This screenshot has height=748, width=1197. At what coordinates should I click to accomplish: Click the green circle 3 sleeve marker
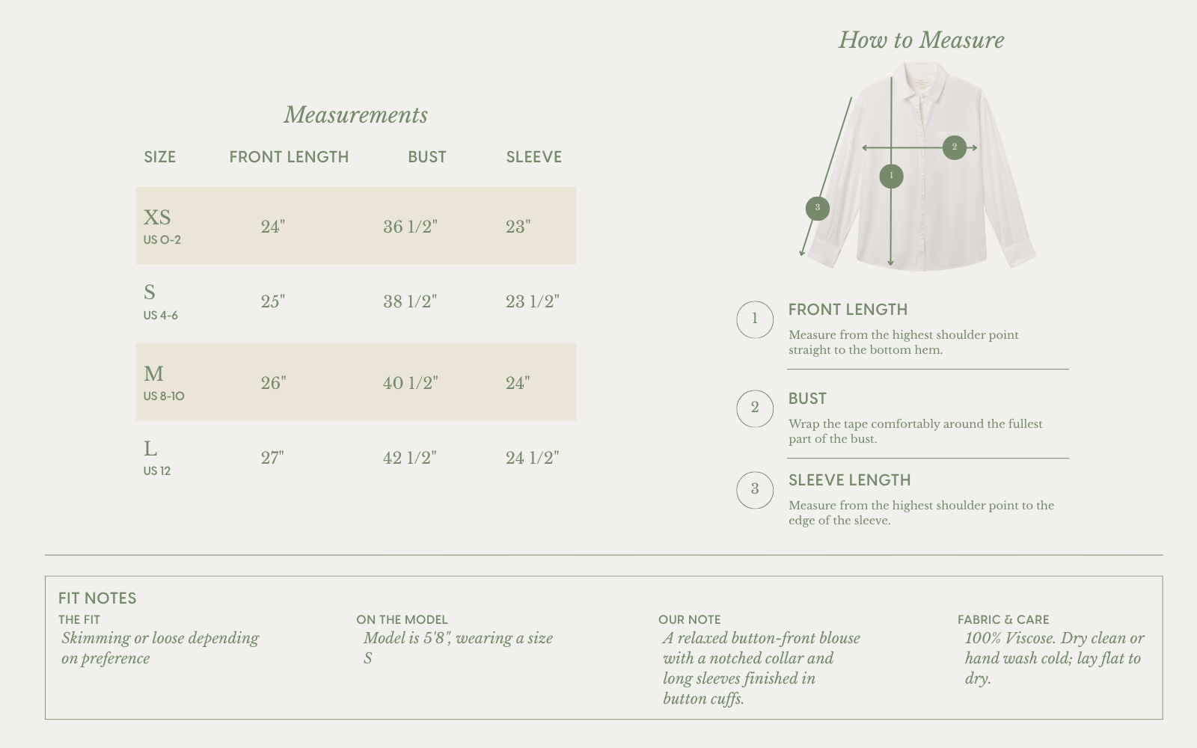[x=818, y=208]
